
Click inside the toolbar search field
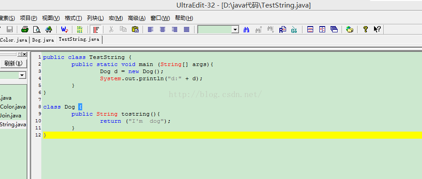click(x=215, y=30)
